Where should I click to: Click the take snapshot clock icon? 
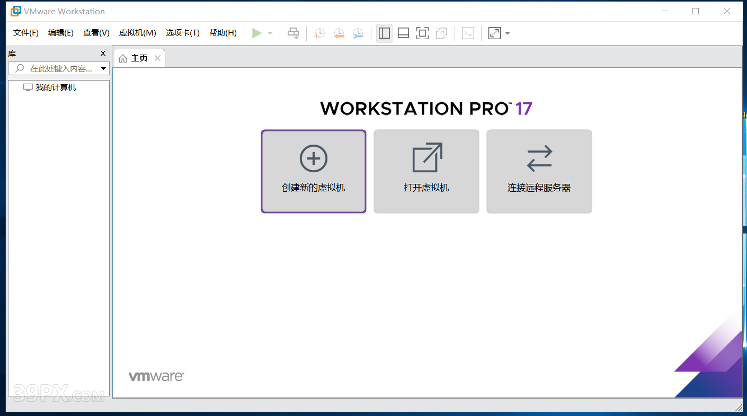(319, 33)
